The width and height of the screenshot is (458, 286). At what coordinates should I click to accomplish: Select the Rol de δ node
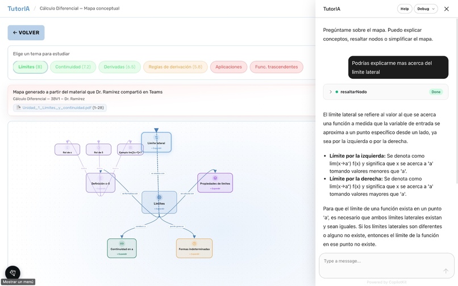(x=98, y=149)
